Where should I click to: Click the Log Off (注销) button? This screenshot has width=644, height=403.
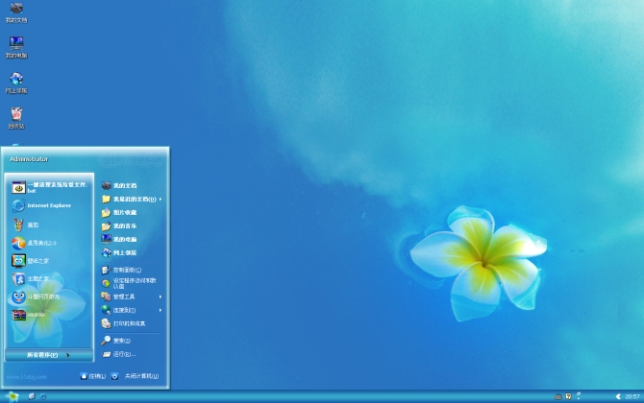(93, 376)
